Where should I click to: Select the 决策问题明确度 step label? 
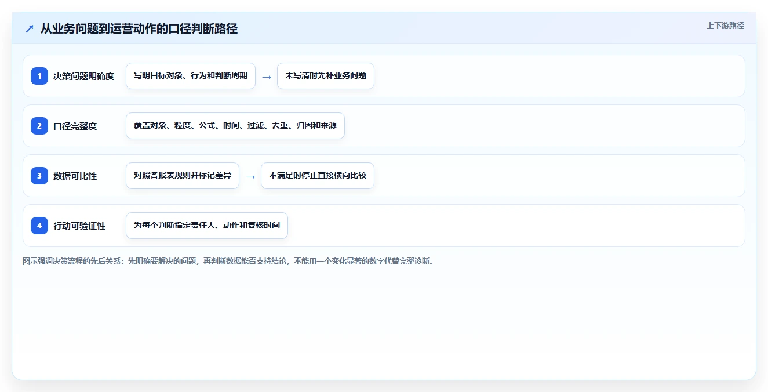[x=84, y=76]
